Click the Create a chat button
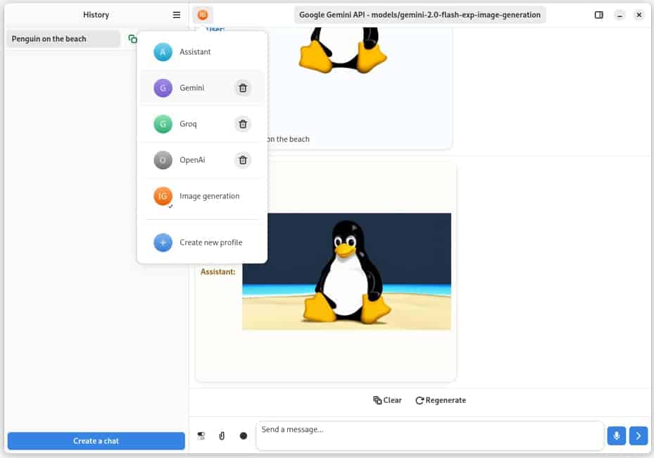 96,441
